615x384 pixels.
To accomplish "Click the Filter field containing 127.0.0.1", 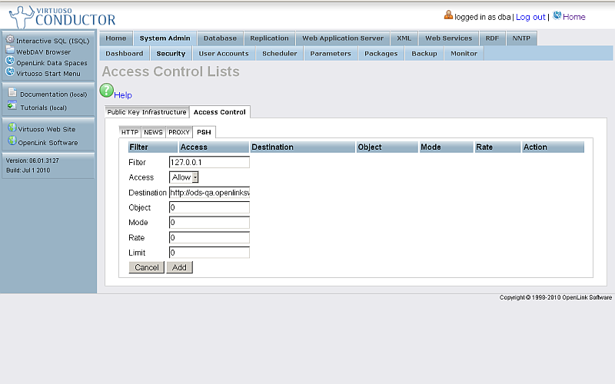I will 209,162.
